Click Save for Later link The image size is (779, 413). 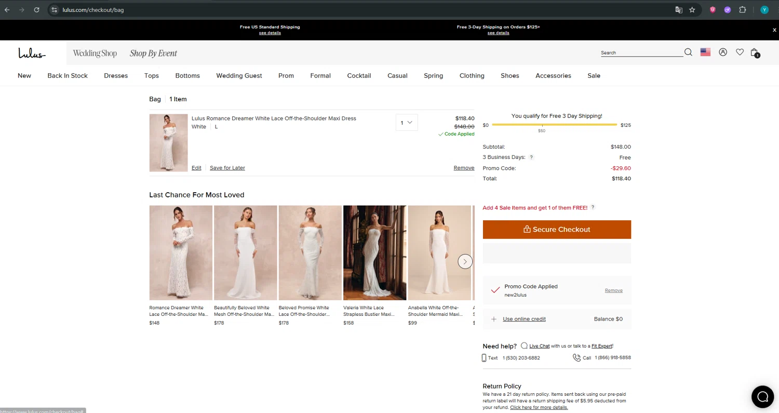pos(227,168)
